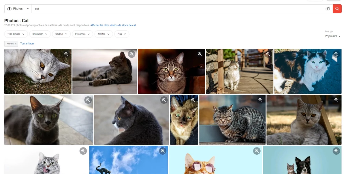346x174 pixels.
Task: Open Afficher les clips vidéos de stock link
Action: pos(113,25)
